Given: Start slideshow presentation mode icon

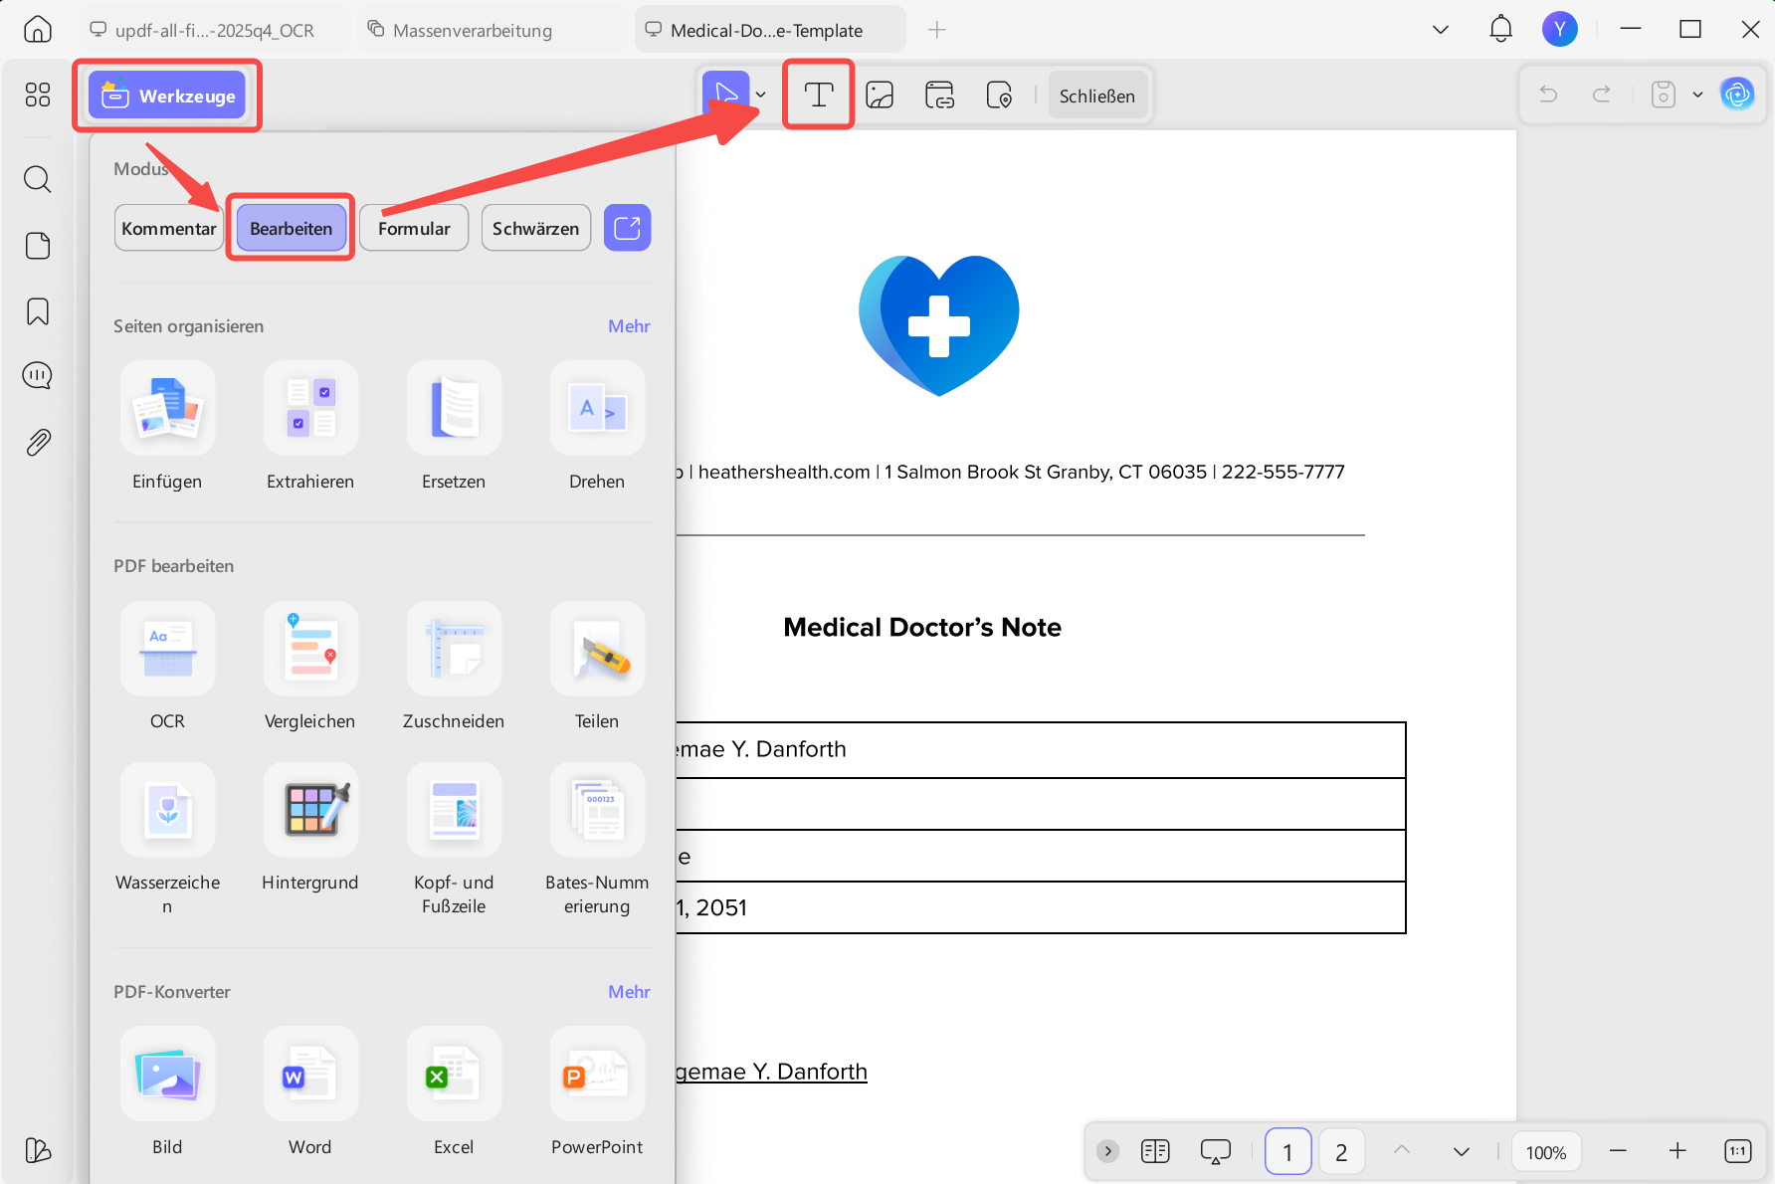Looking at the screenshot, I should coord(1215,1151).
